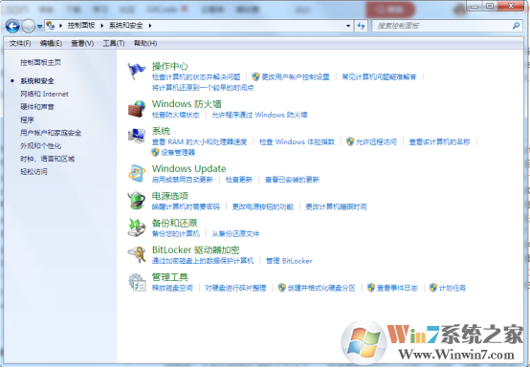The height and width of the screenshot is (368, 530).
Task: Open 轻松访问 in the sidebar
Action: coord(33,171)
